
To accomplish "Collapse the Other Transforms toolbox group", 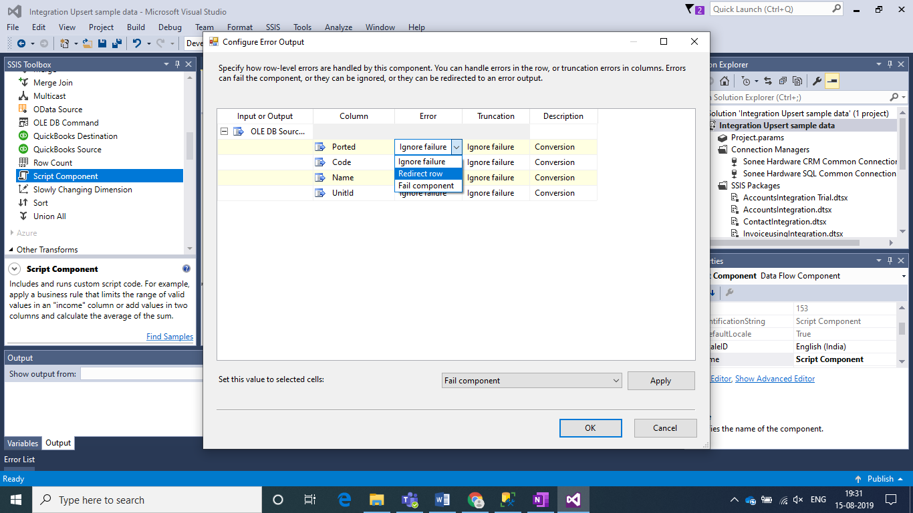I will point(11,250).
